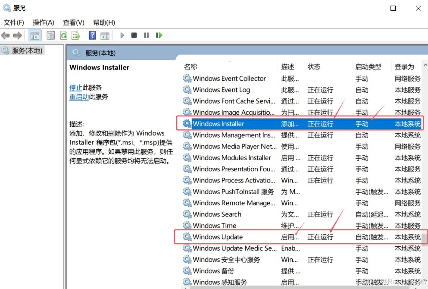Sort by the 启动类型 column header
Viewport: 428px width, 289px height.
tap(368, 67)
